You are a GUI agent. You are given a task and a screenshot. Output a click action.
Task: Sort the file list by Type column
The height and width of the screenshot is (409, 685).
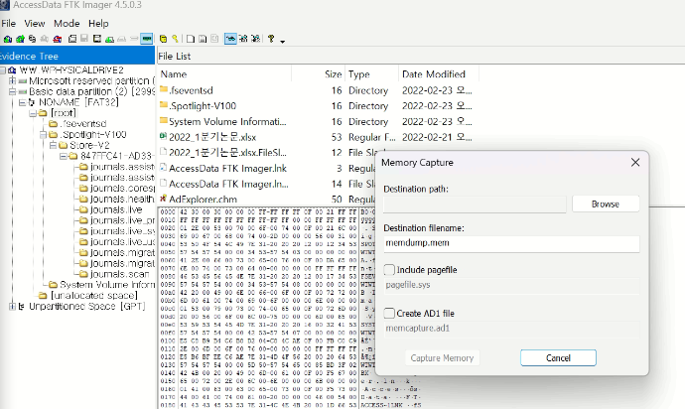371,74
